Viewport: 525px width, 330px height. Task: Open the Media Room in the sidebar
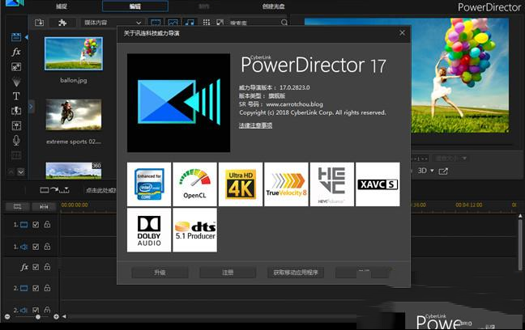[15, 36]
